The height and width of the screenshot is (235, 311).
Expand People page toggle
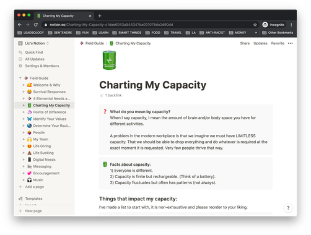[24, 132]
